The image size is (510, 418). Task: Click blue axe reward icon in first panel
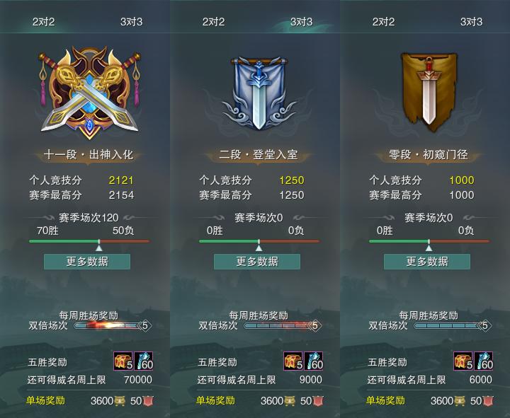point(143,361)
